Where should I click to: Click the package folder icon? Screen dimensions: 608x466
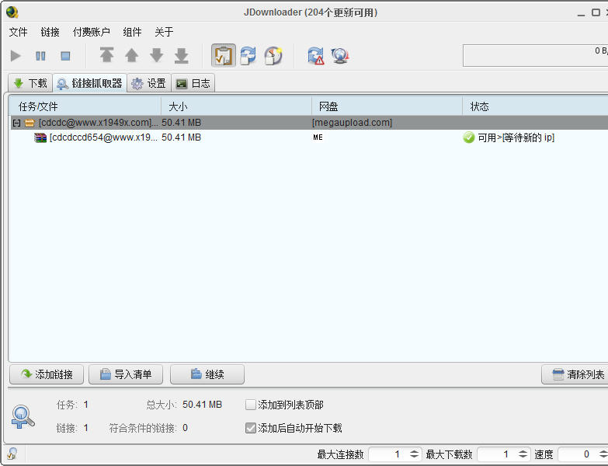point(30,123)
